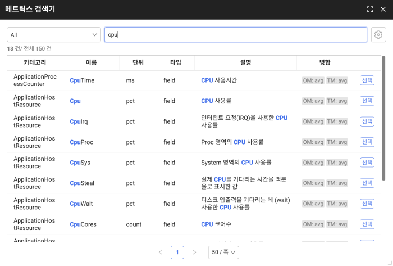The width and height of the screenshot is (393, 266).
Task: Click the cpu search input field
Action: point(236,35)
